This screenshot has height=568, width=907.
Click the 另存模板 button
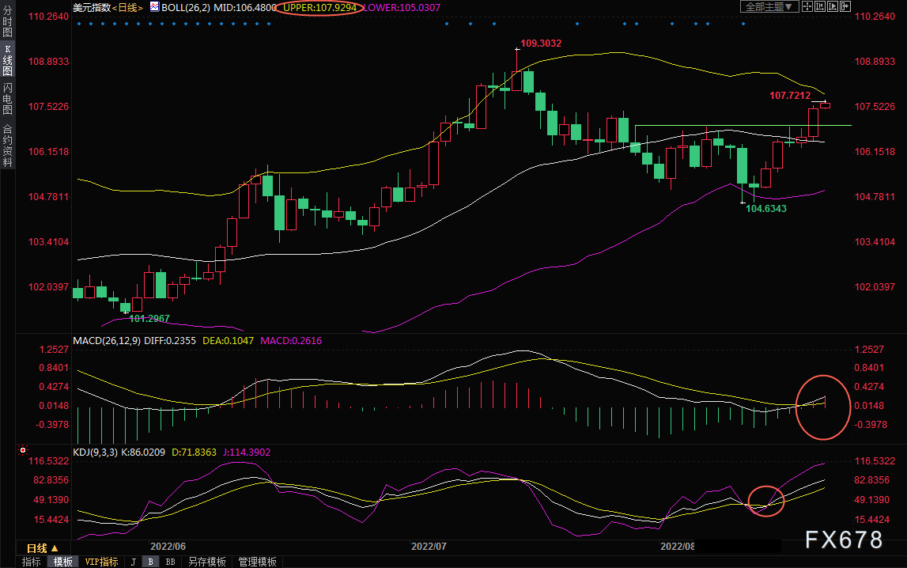[207, 562]
